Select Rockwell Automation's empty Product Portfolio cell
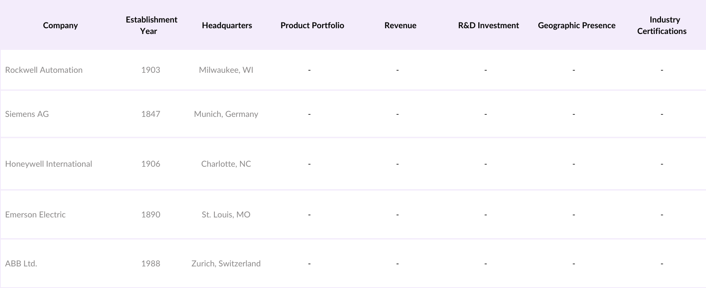Image resolution: width=706 pixels, height=288 pixels. (309, 70)
